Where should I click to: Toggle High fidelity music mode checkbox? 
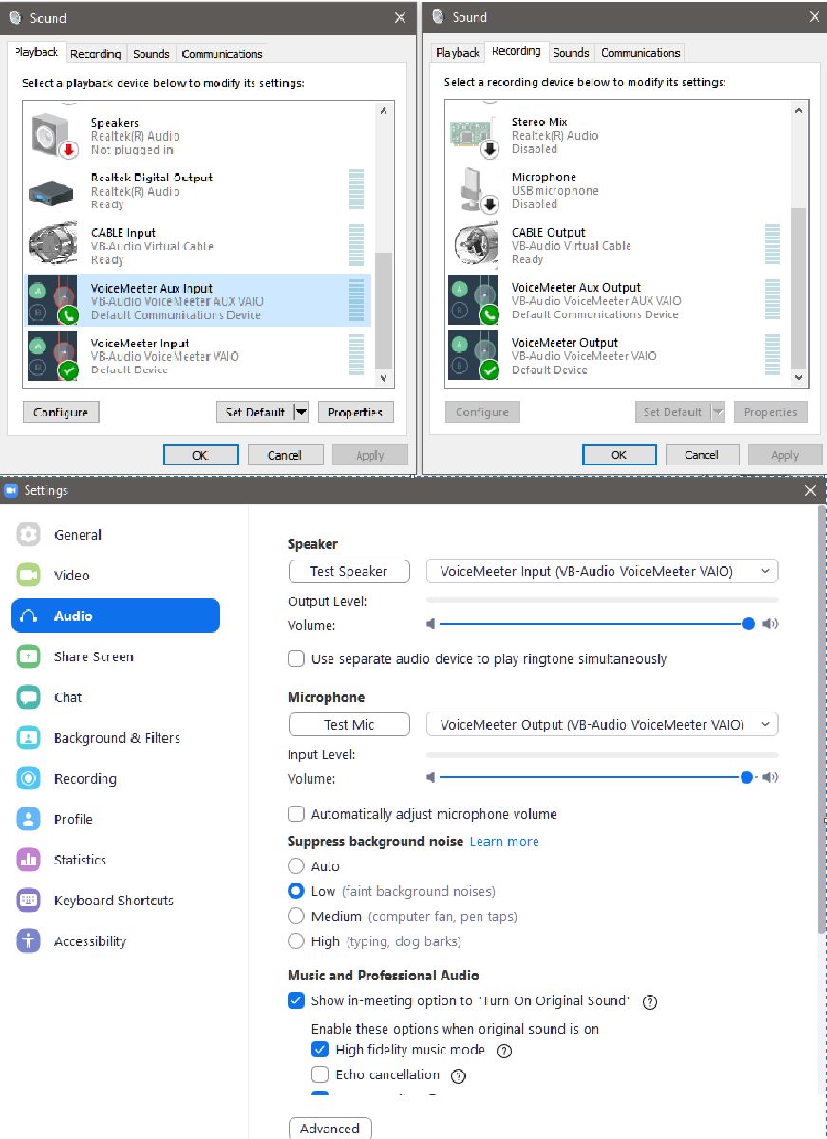(x=319, y=1050)
